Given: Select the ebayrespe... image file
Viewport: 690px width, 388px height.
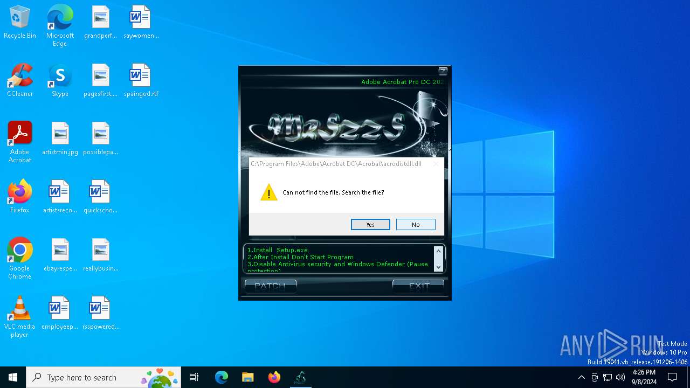Looking at the screenshot, I should [x=60, y=255].
